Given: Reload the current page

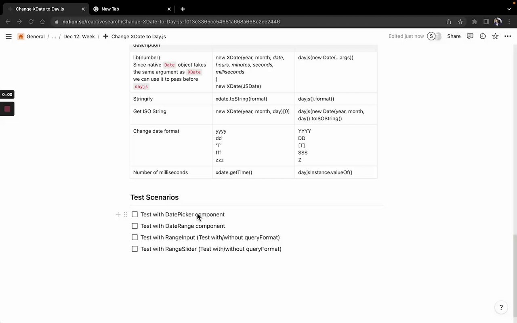Looking at the screenshot, I should point(31,22).
